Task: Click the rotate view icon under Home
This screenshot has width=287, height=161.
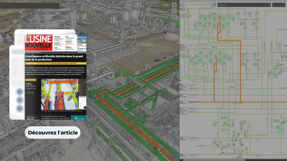Action: pyautogui.click(x=174, y=16)
